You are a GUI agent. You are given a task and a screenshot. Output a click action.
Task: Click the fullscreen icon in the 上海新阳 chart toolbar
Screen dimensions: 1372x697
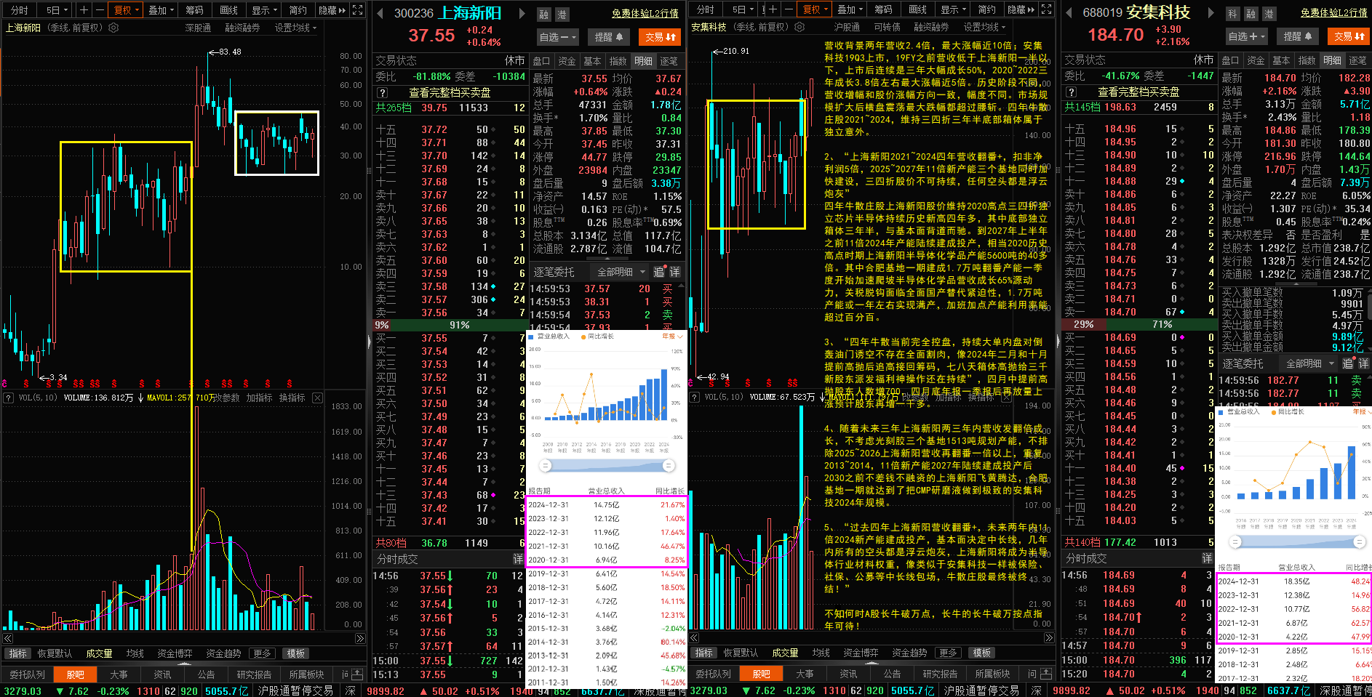tap(357, 9)
